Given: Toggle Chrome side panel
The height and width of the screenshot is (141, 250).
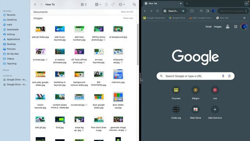Looking at the screenshot, I should (207, 11).
